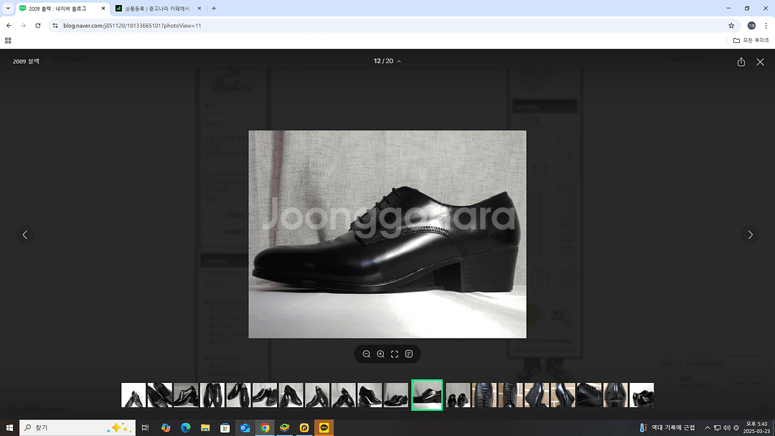The width and height of the screenshot is (775, 436).
Task: Switch to Chrome on the taskbar
Action: point(265,427)
